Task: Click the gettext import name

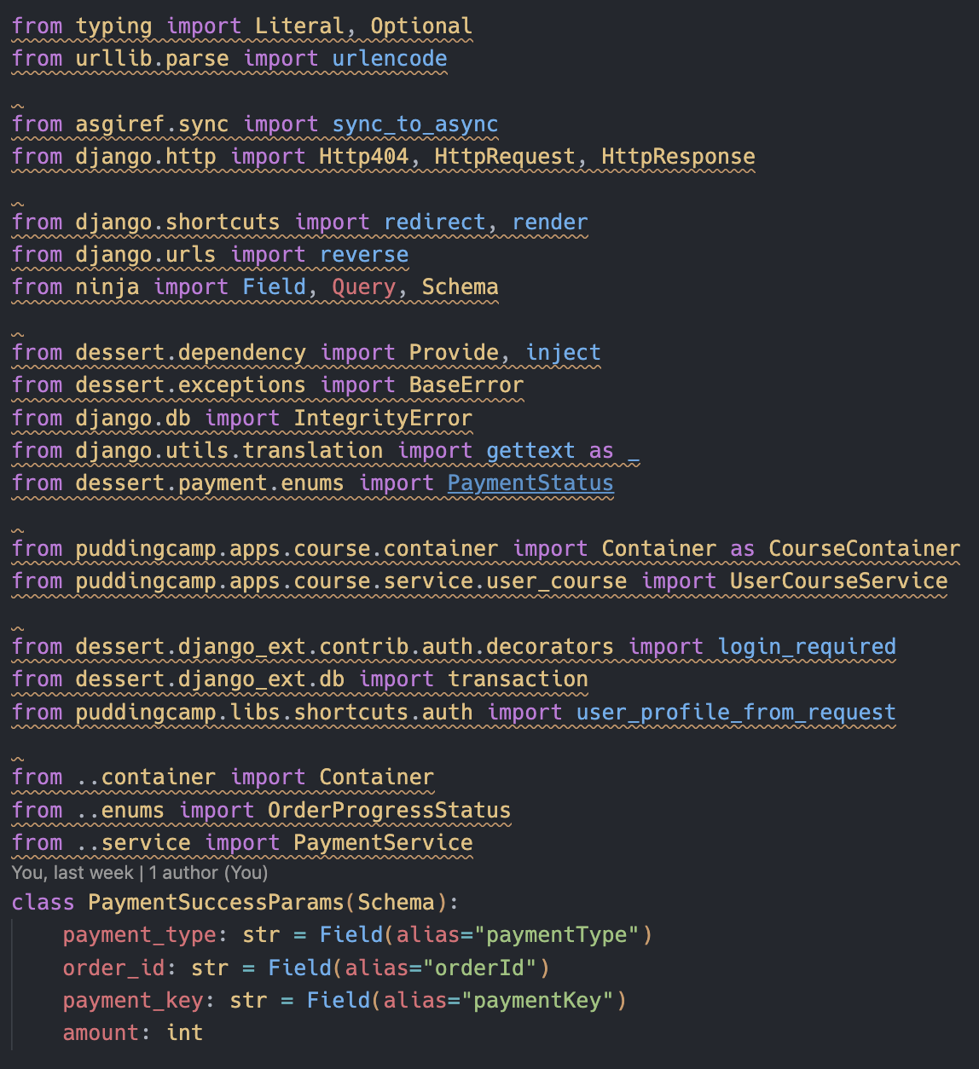Action: point(530,451)
